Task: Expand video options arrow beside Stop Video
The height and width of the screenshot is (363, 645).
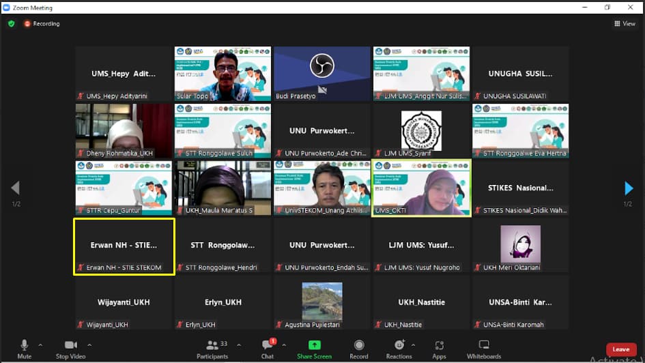Action: (x=89, y=345)
